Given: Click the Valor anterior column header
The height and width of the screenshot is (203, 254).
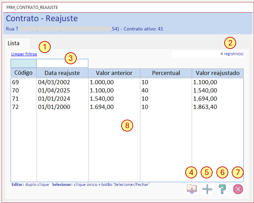Looking at the screenshot, I should click(114, 73).
